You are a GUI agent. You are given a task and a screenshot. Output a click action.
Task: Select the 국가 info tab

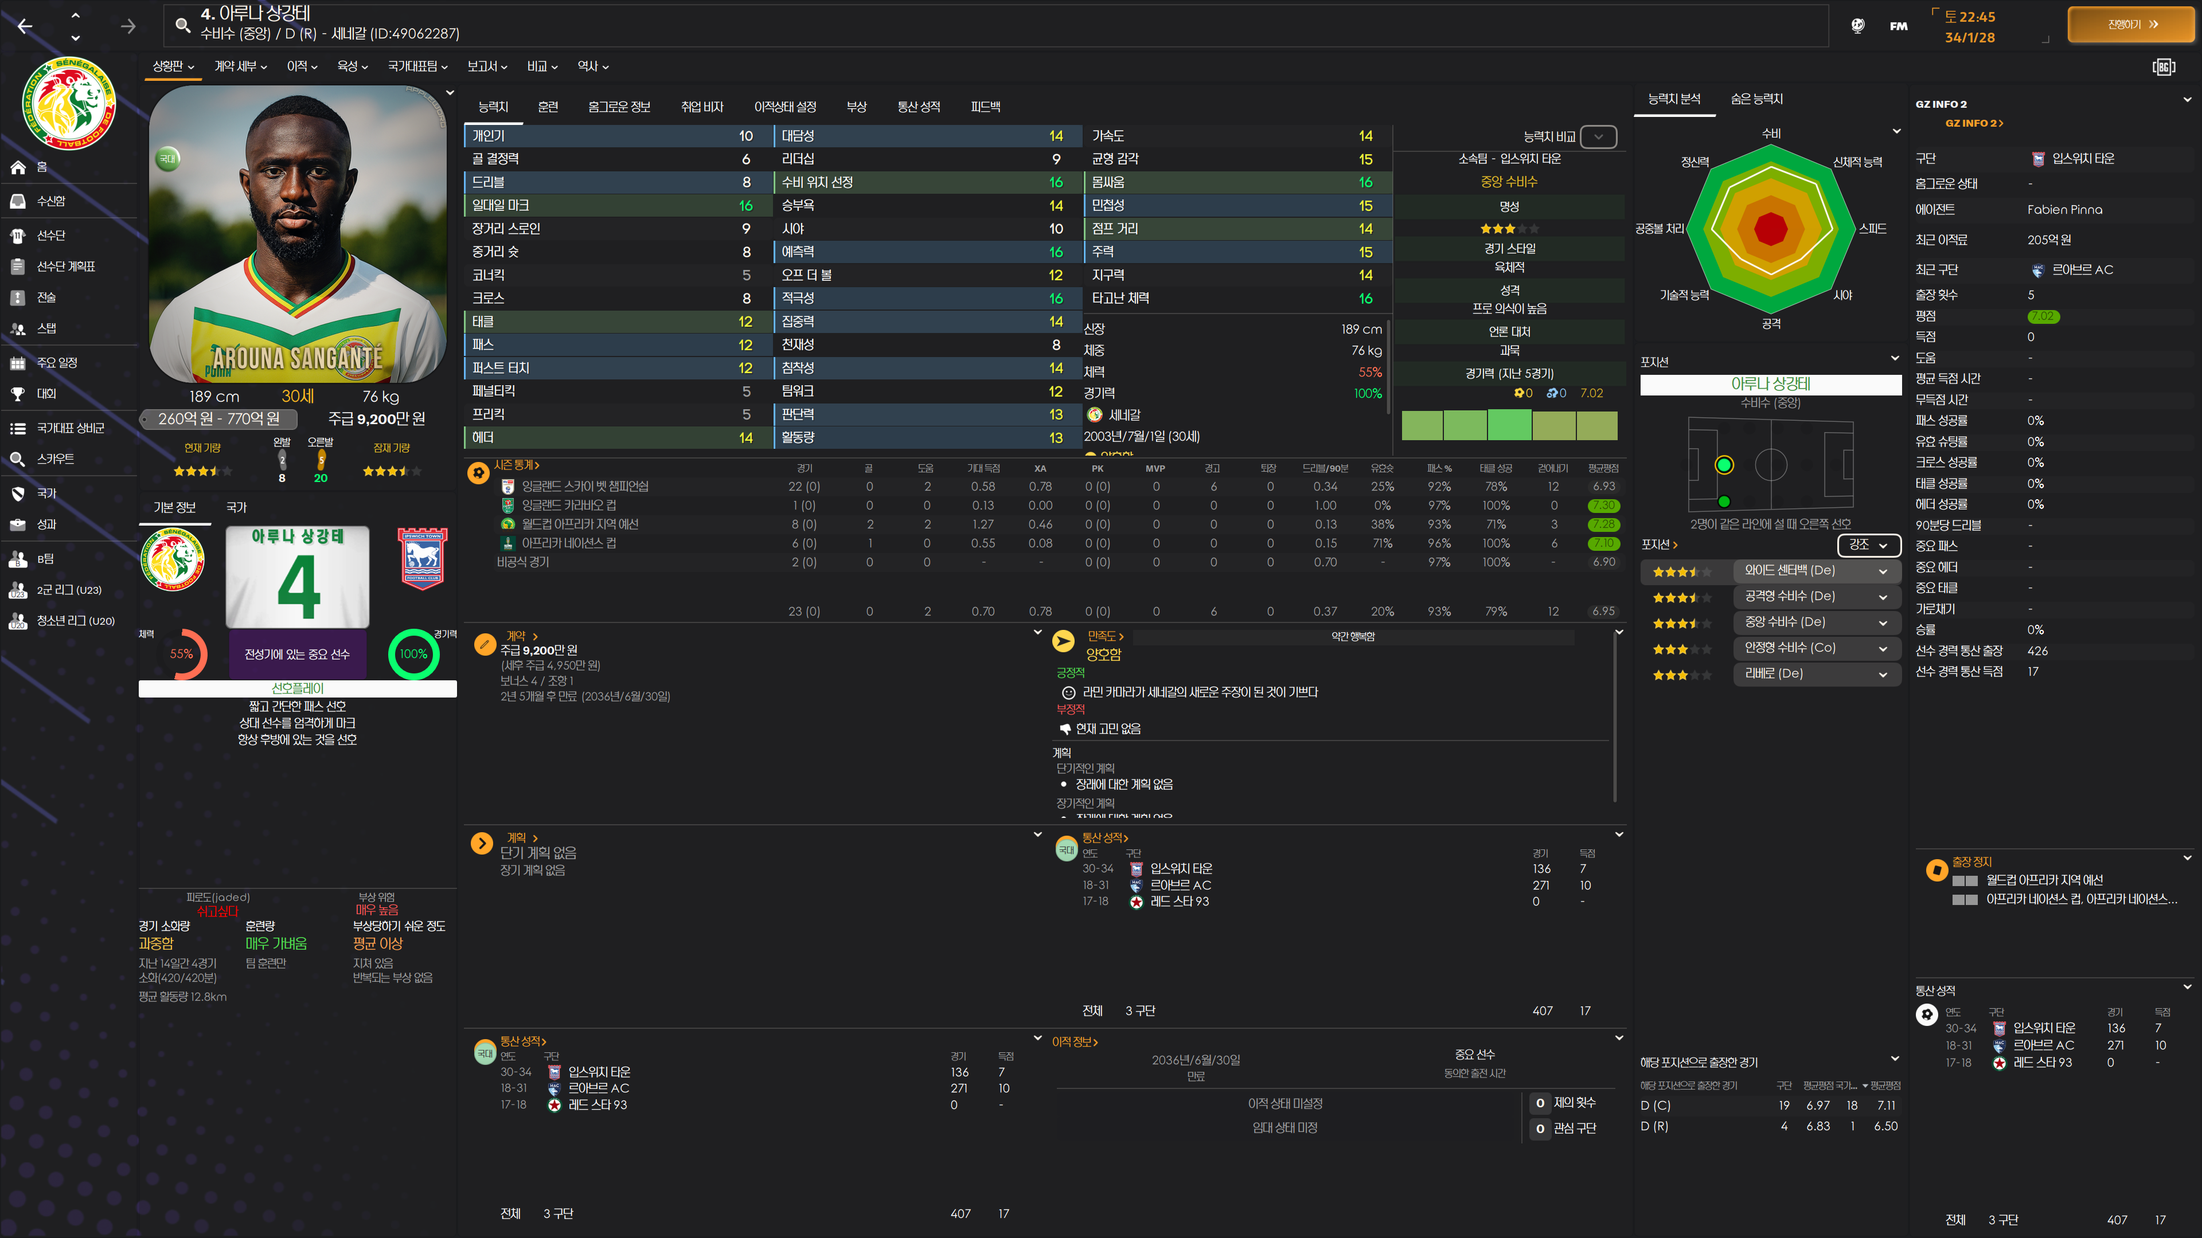click(x=236, y=507)
